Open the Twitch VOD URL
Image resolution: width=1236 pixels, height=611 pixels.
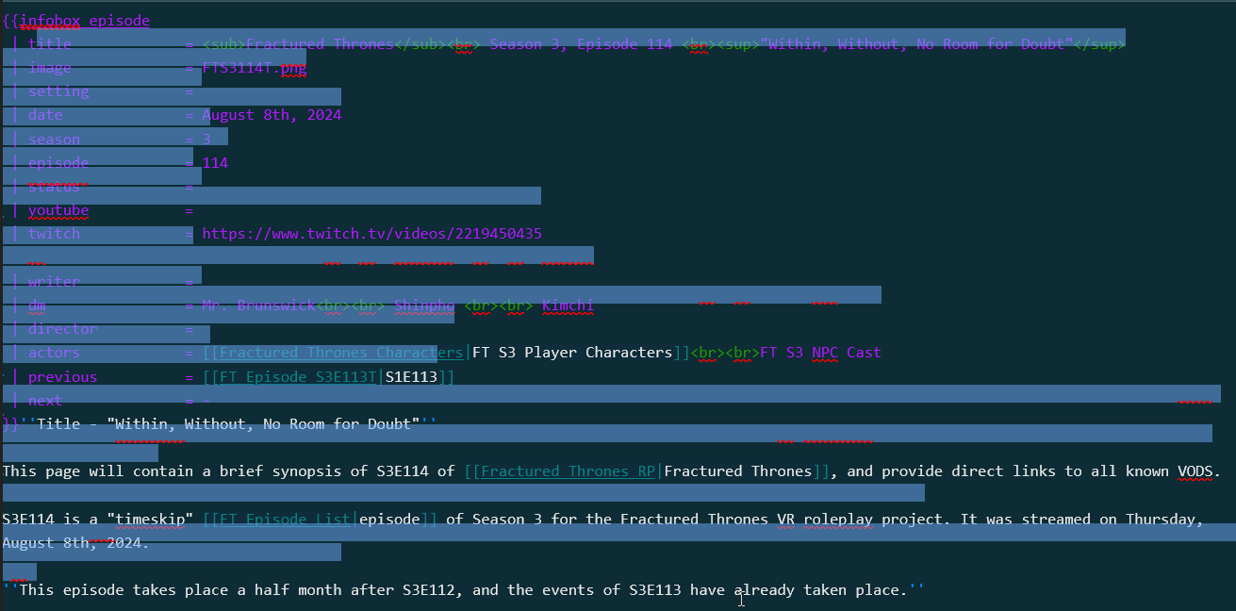[x=372, y=233]
